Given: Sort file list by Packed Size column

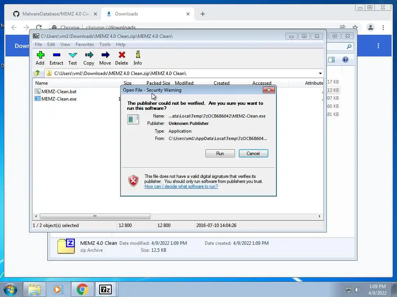Looking at the screenshot, I should [x=158, y=83].
